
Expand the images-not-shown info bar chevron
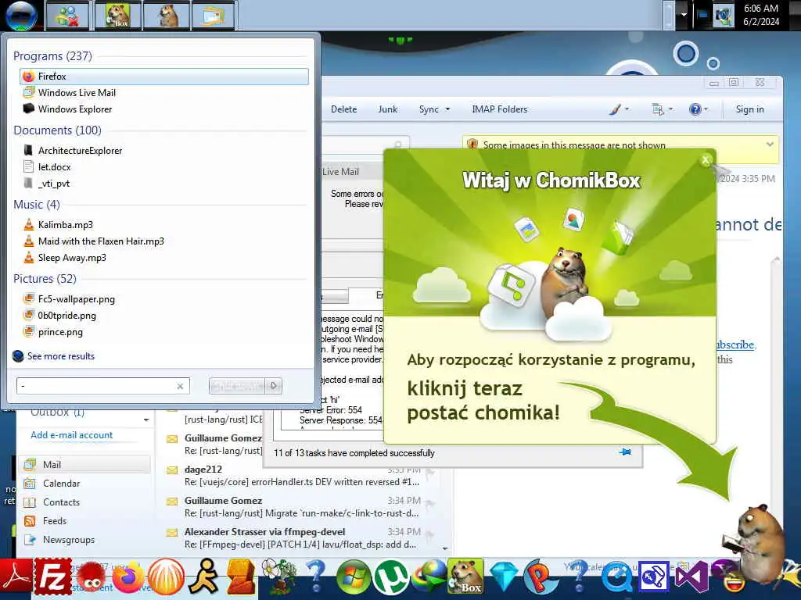click(770, 145)
